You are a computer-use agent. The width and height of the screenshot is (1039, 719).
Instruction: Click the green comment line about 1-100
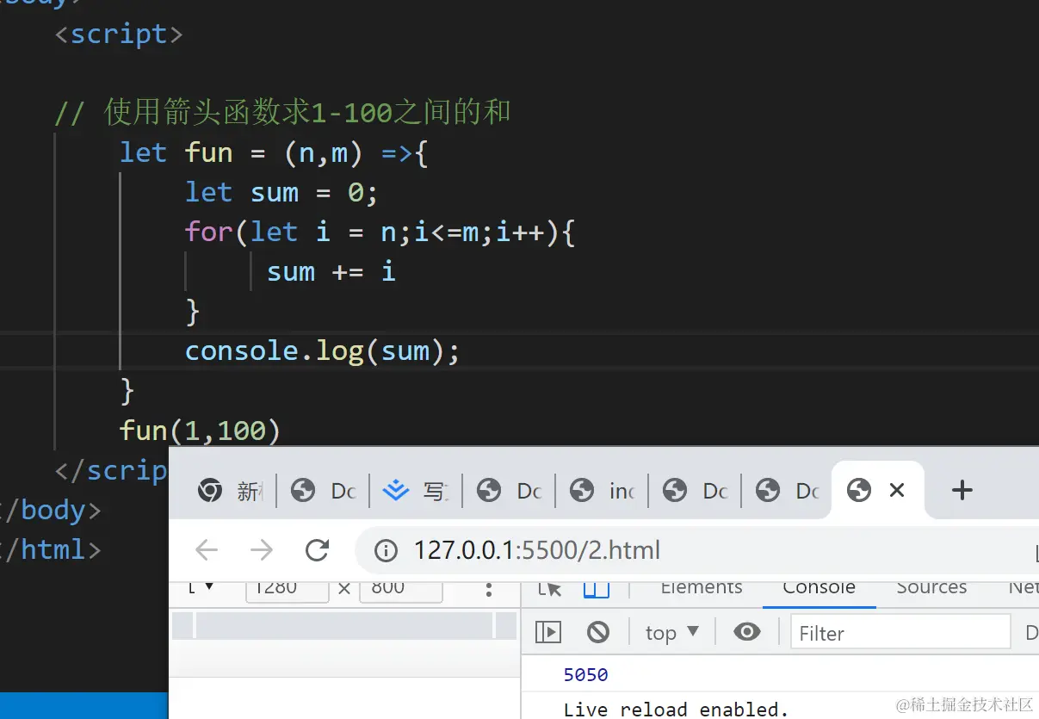coord(282,112)
